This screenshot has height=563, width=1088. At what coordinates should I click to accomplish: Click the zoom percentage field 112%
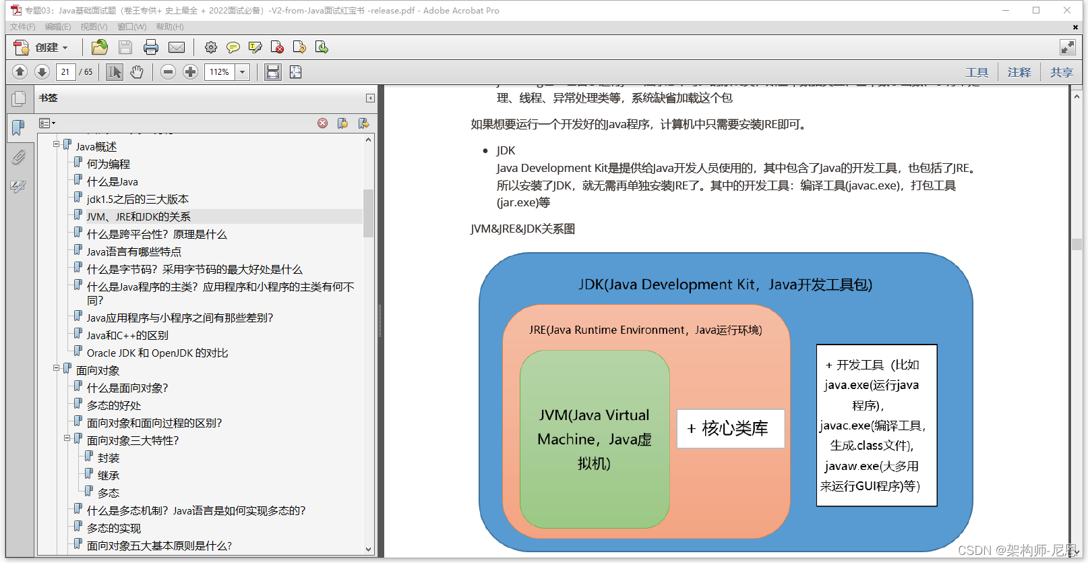click(x=220, y=71)
